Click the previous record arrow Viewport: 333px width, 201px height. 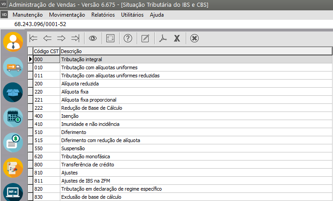(48, 38)
